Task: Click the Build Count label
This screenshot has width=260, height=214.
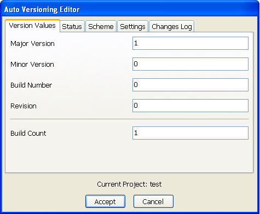Action: (x=28, y=134)
